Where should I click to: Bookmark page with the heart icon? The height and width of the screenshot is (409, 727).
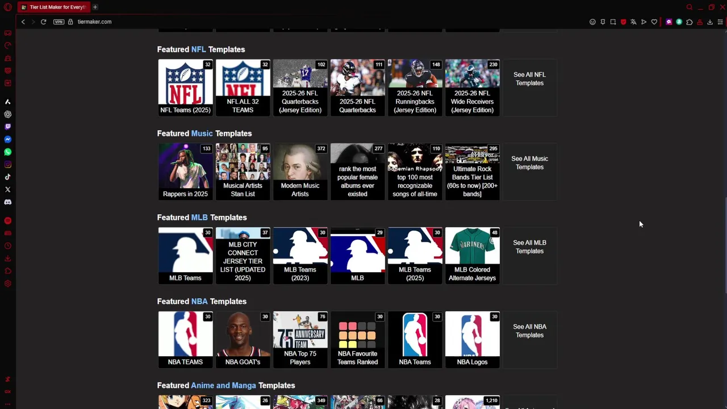pos(654,22)
